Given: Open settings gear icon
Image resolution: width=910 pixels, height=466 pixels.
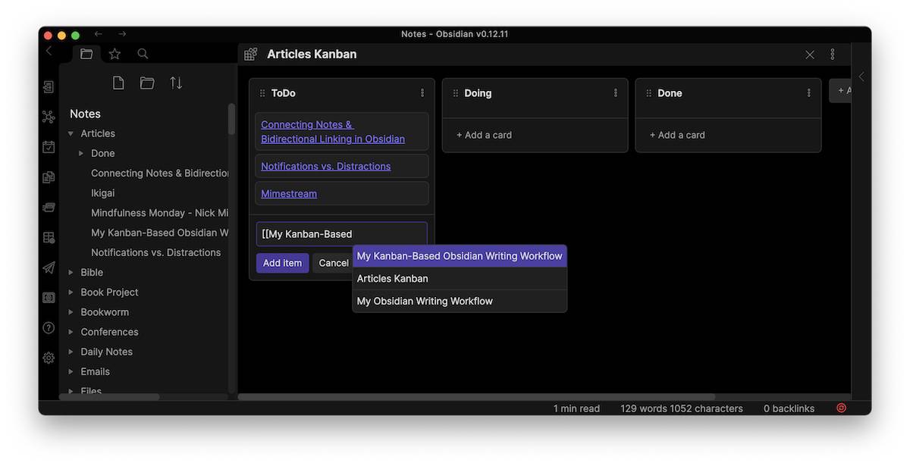Looking at the screenshot, I should 49,358.
